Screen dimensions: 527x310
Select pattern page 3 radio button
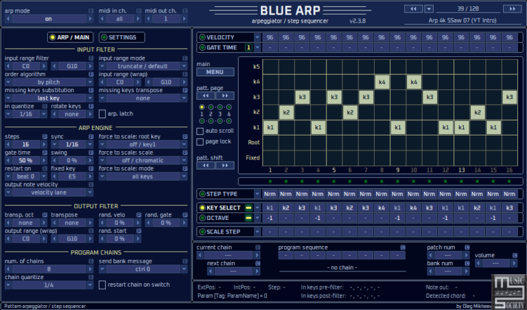point(220,107)
